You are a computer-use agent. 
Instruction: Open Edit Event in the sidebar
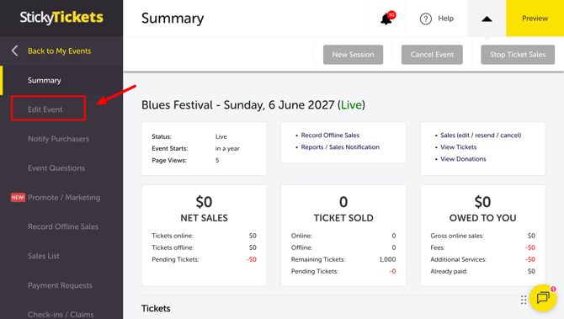point(45,109)
